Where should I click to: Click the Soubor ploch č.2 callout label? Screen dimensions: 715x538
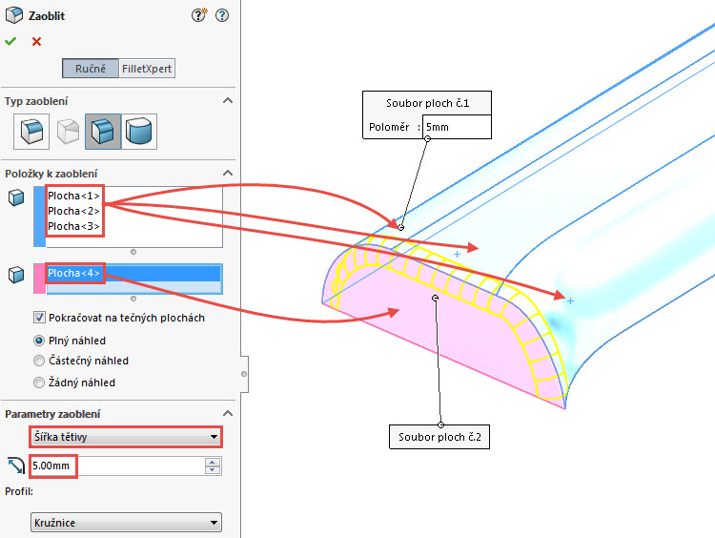(439, 437)
